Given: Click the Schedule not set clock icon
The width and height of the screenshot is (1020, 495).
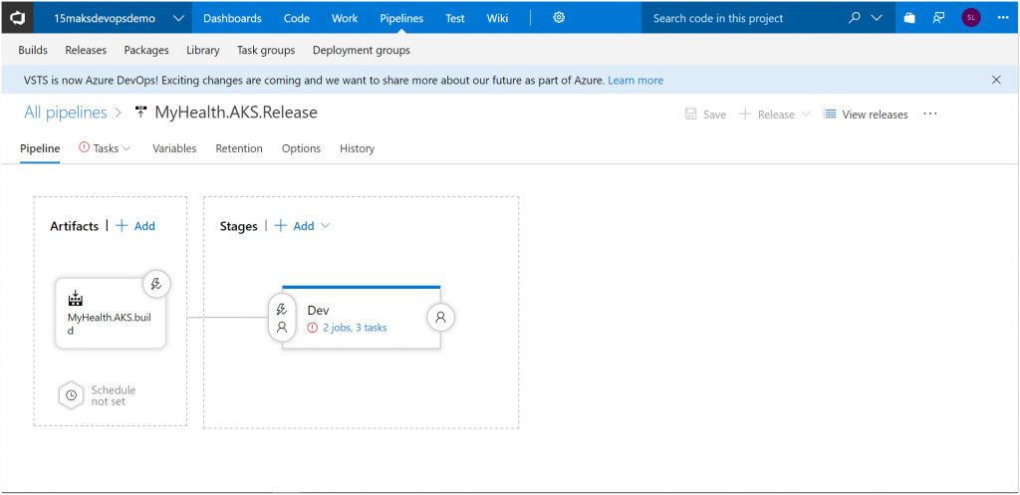Looking at the screenshot, I should point(72,394).
